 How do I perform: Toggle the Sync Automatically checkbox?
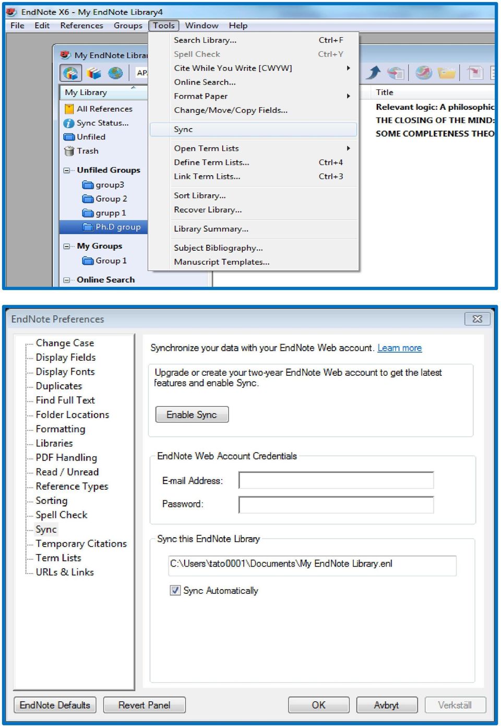175,591
